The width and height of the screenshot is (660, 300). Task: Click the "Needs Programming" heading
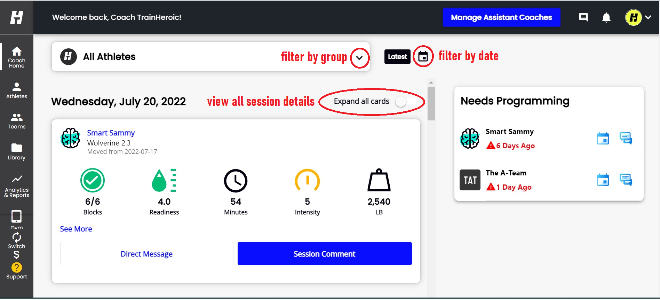515,101
